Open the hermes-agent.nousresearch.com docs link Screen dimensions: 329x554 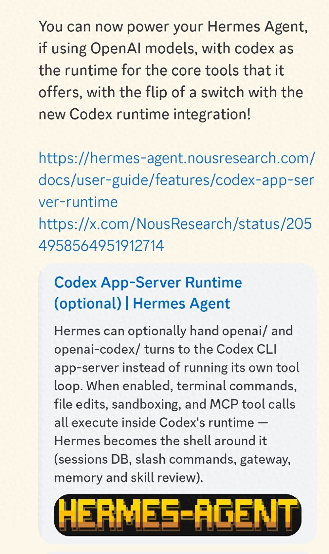tap(176, 180)
